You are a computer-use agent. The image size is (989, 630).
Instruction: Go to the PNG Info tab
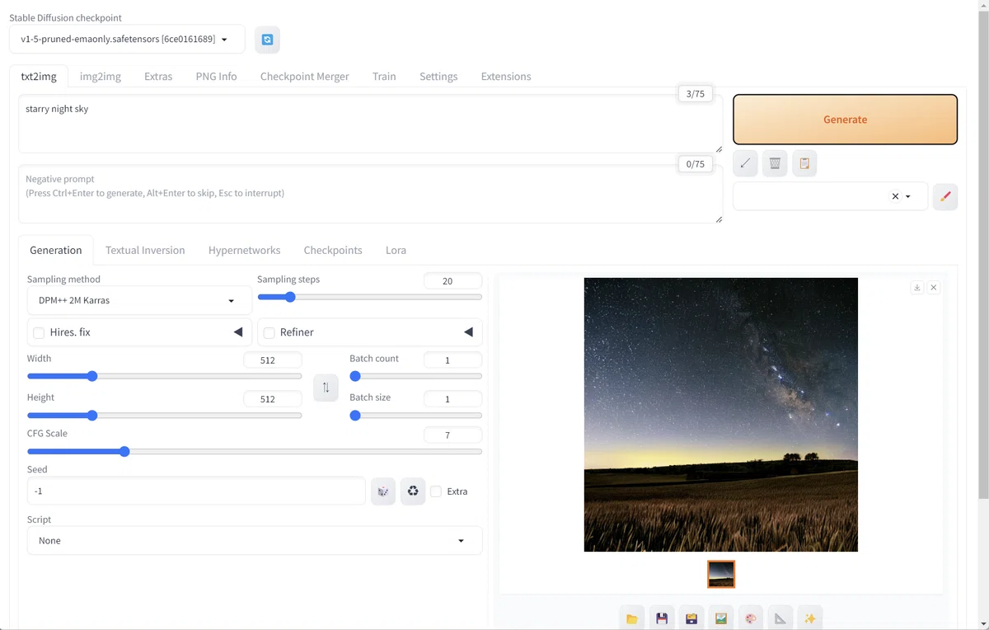pyautogui.click(x=216, y=76)
